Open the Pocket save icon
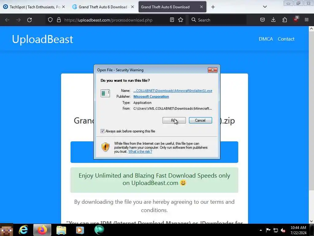The height and width of the screenshot is (236, 314). 262,20
